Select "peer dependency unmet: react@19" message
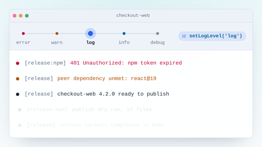 coord(107,78)
